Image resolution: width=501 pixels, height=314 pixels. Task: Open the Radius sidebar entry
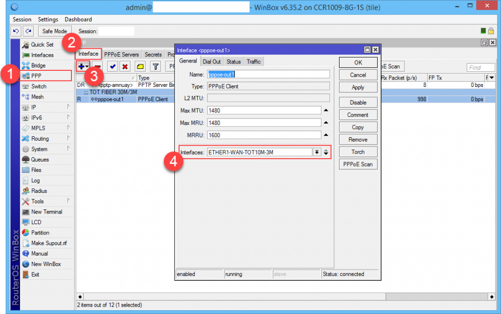coord(39,191)
